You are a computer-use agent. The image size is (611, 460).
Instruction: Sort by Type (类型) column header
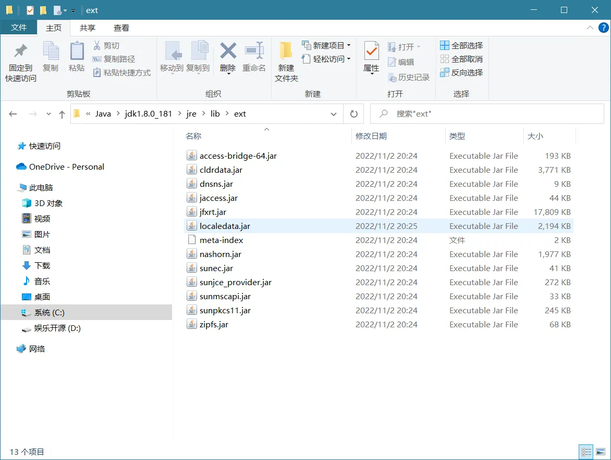pyautogui.click(x=484, y=136)
